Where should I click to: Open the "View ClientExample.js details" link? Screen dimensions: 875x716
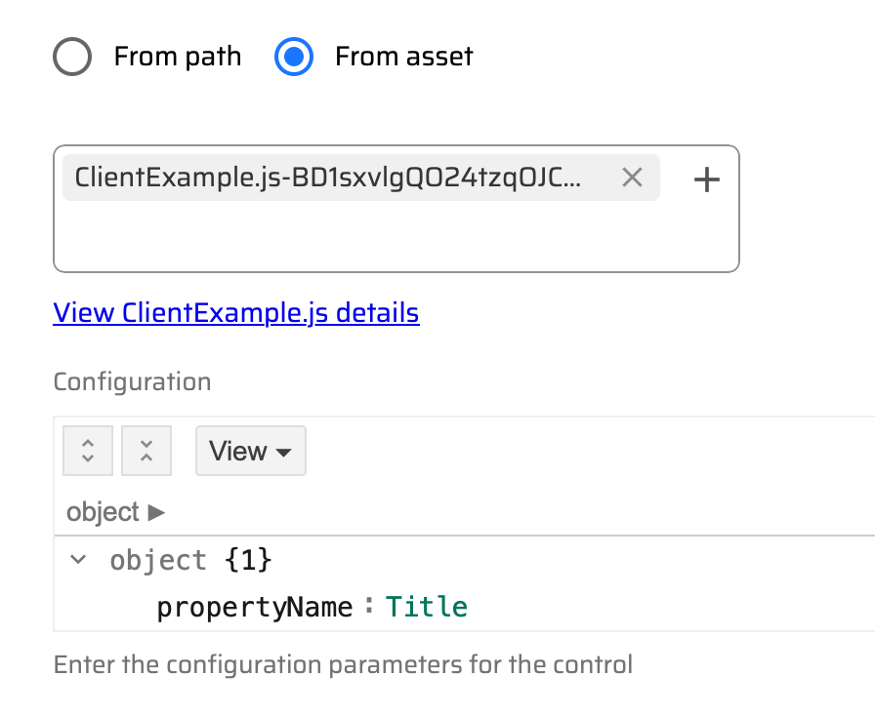(236, 313)
